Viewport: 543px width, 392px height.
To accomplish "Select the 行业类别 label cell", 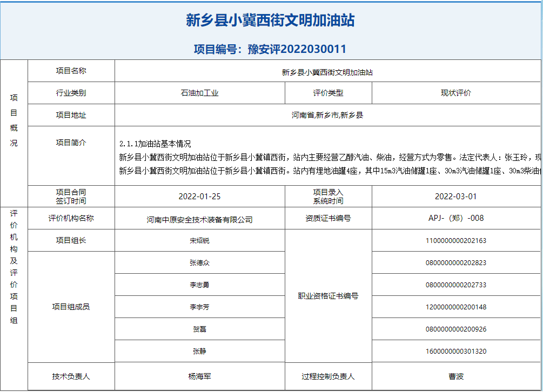I will 71,93.
